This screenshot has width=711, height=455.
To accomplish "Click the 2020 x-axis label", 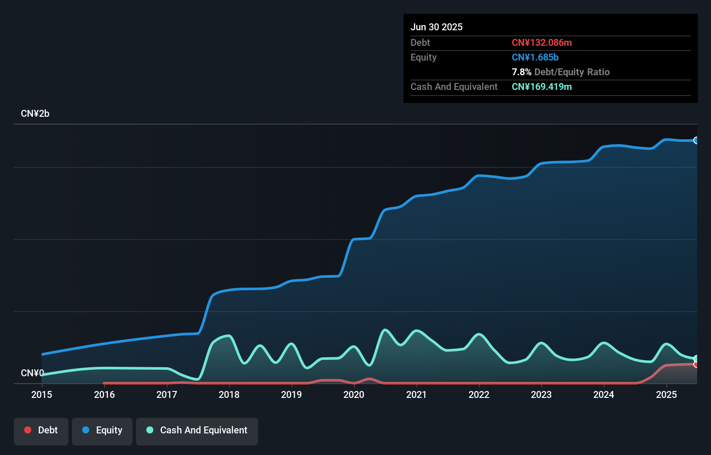I will 354,394.
